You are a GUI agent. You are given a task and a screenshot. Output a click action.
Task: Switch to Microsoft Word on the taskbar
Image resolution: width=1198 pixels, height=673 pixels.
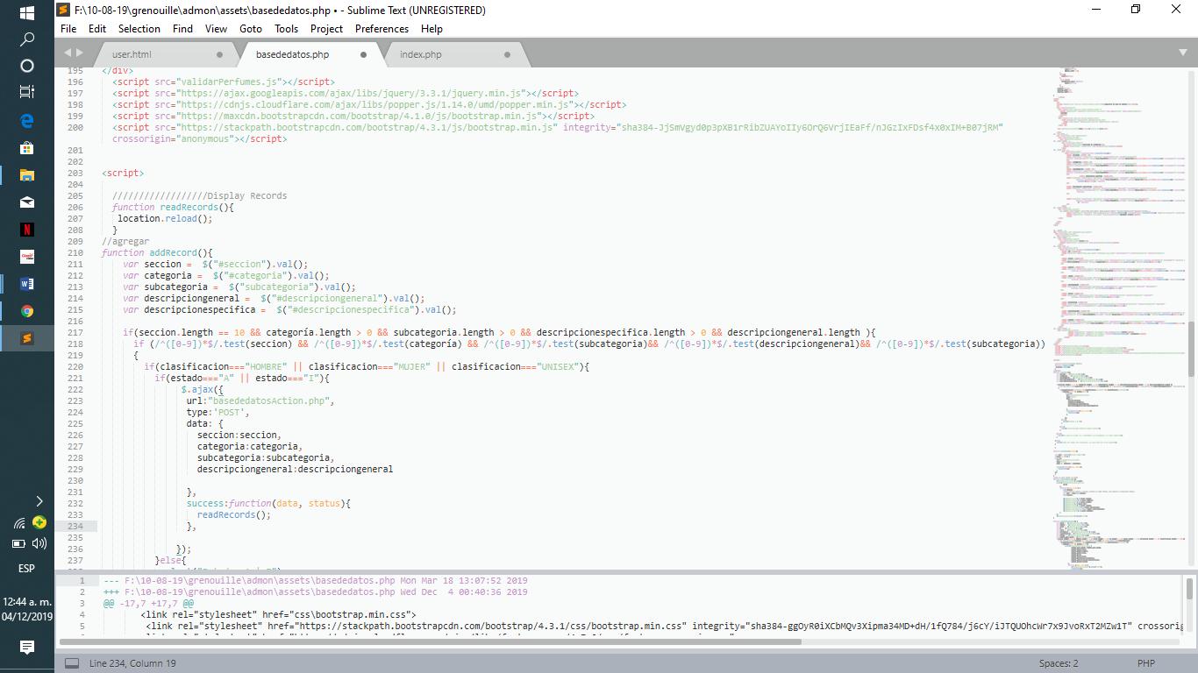point(26,284)
